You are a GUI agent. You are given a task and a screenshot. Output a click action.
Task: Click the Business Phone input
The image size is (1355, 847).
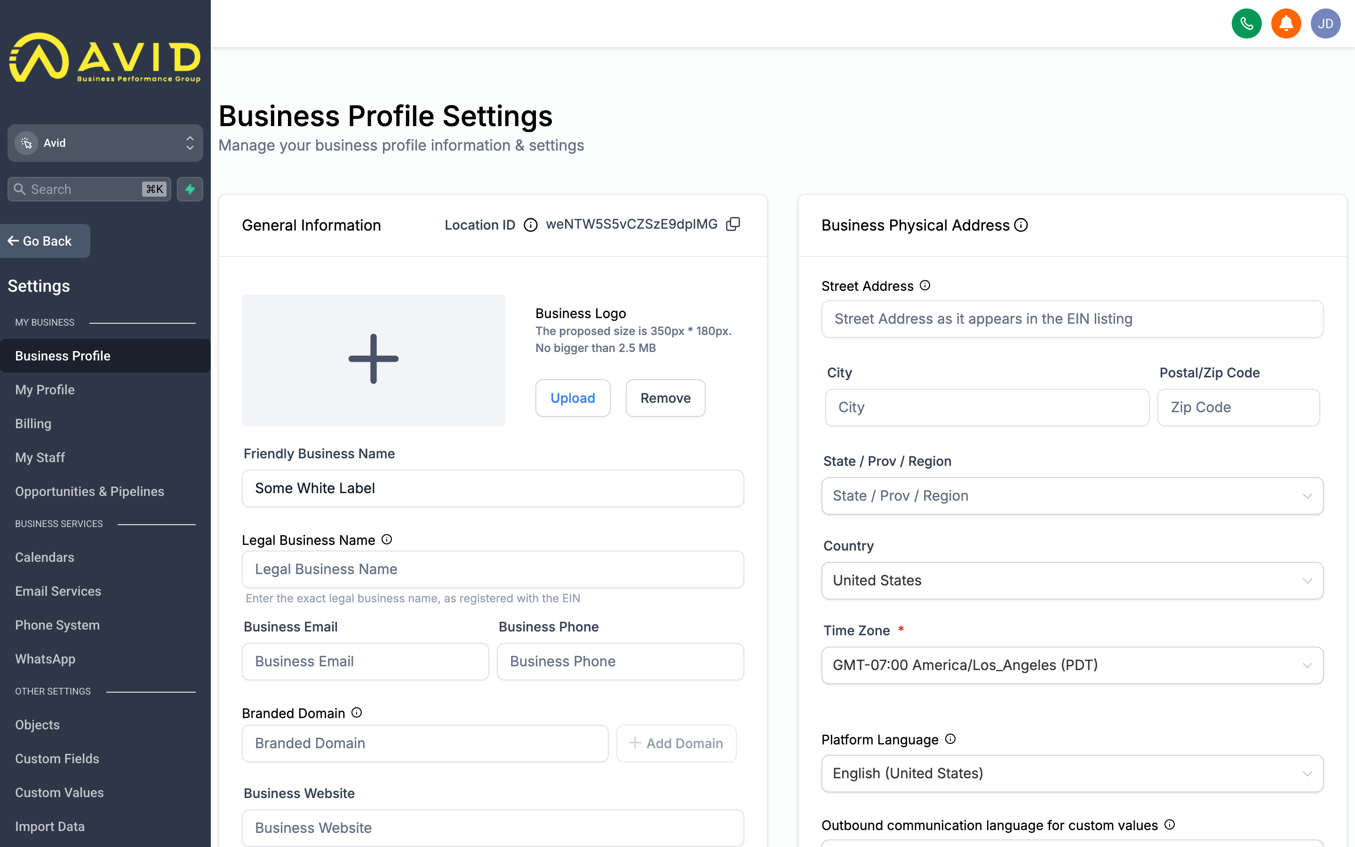621,661
